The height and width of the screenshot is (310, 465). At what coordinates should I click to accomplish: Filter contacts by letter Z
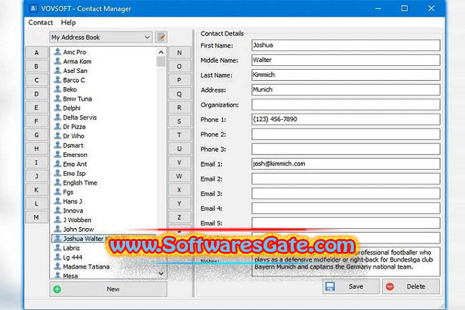pyautogui.click(x=180, y=218)
